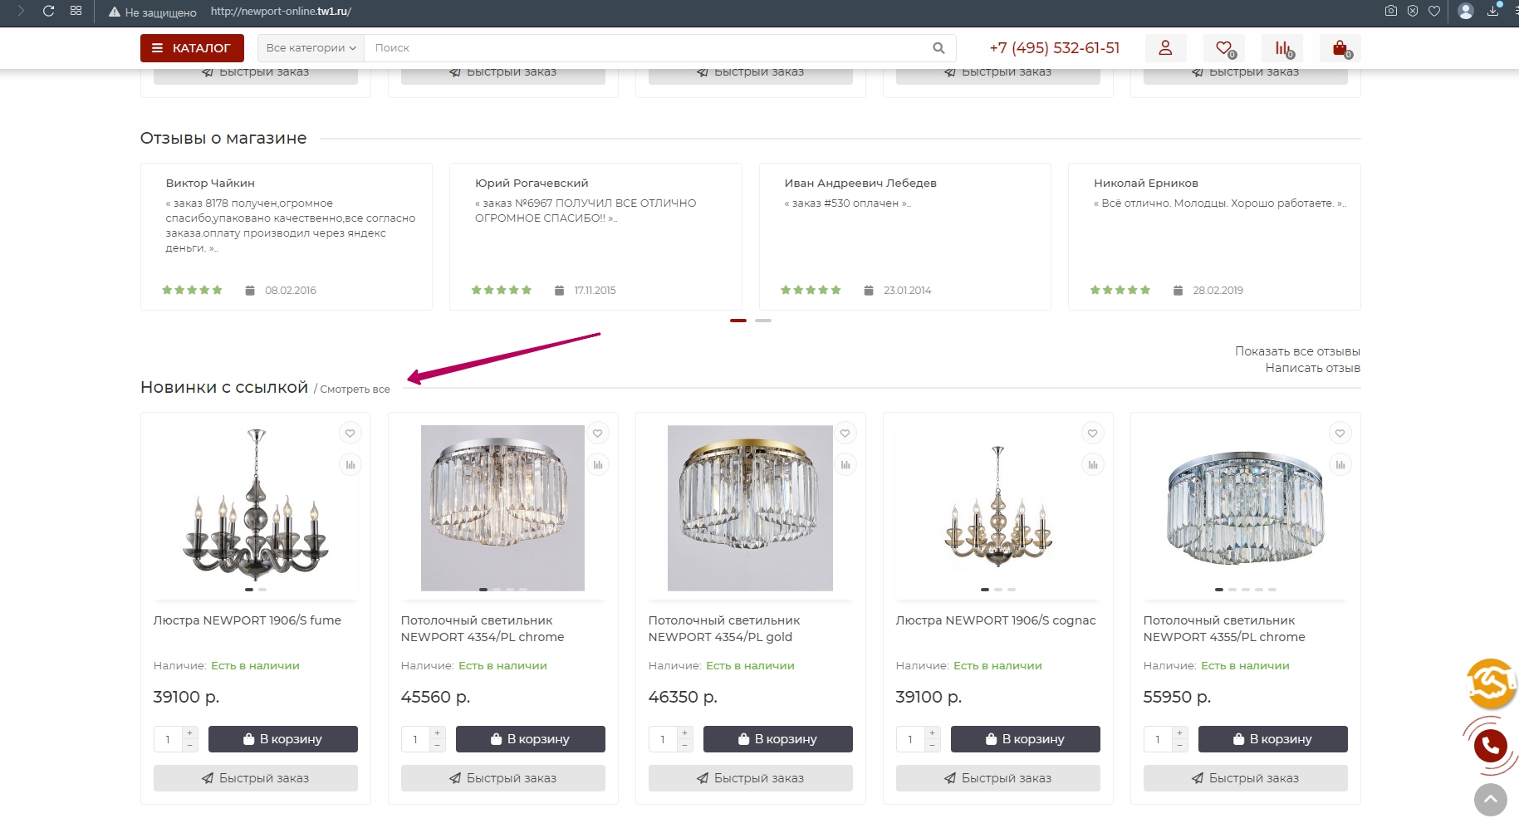Favorite the NEWPORT 4355/PL chrome ceiling light
This screenshot has width=1519, height=828.
pos(1340,434)
